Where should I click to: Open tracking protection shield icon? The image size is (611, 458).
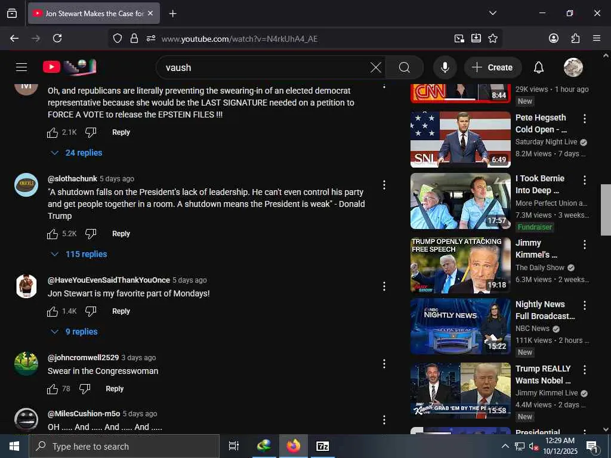pos(118,38)
